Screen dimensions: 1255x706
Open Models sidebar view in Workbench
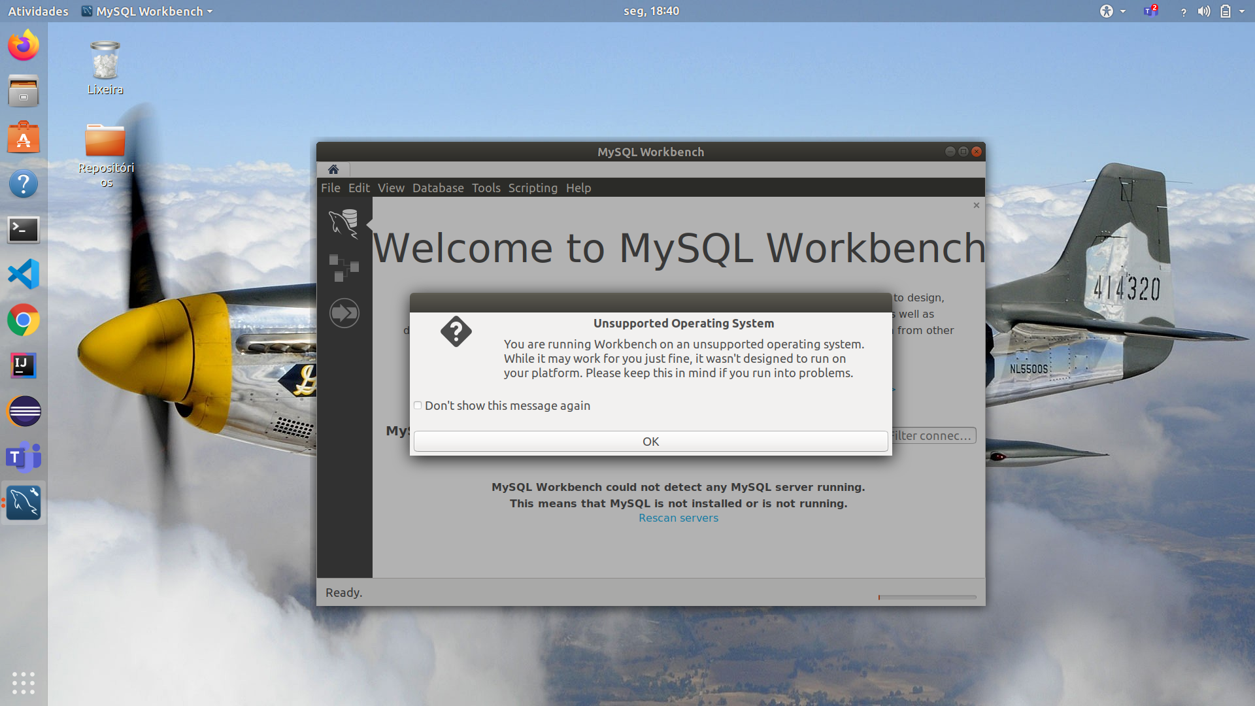(344, 268)
